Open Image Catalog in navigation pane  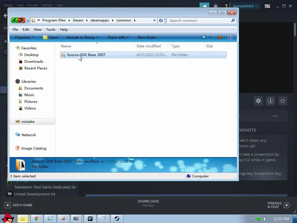click(34, 148)
